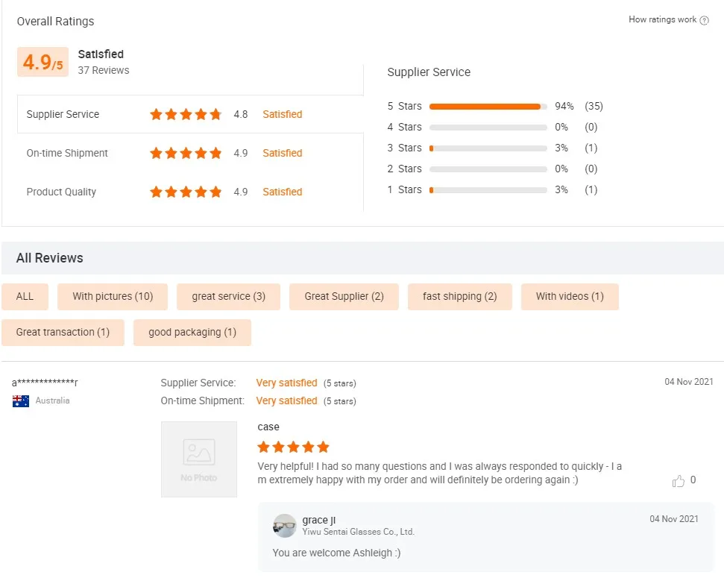Select the ALL reviews filter
This screenshot has height=578, width=724.
click(x=25, y=297)
